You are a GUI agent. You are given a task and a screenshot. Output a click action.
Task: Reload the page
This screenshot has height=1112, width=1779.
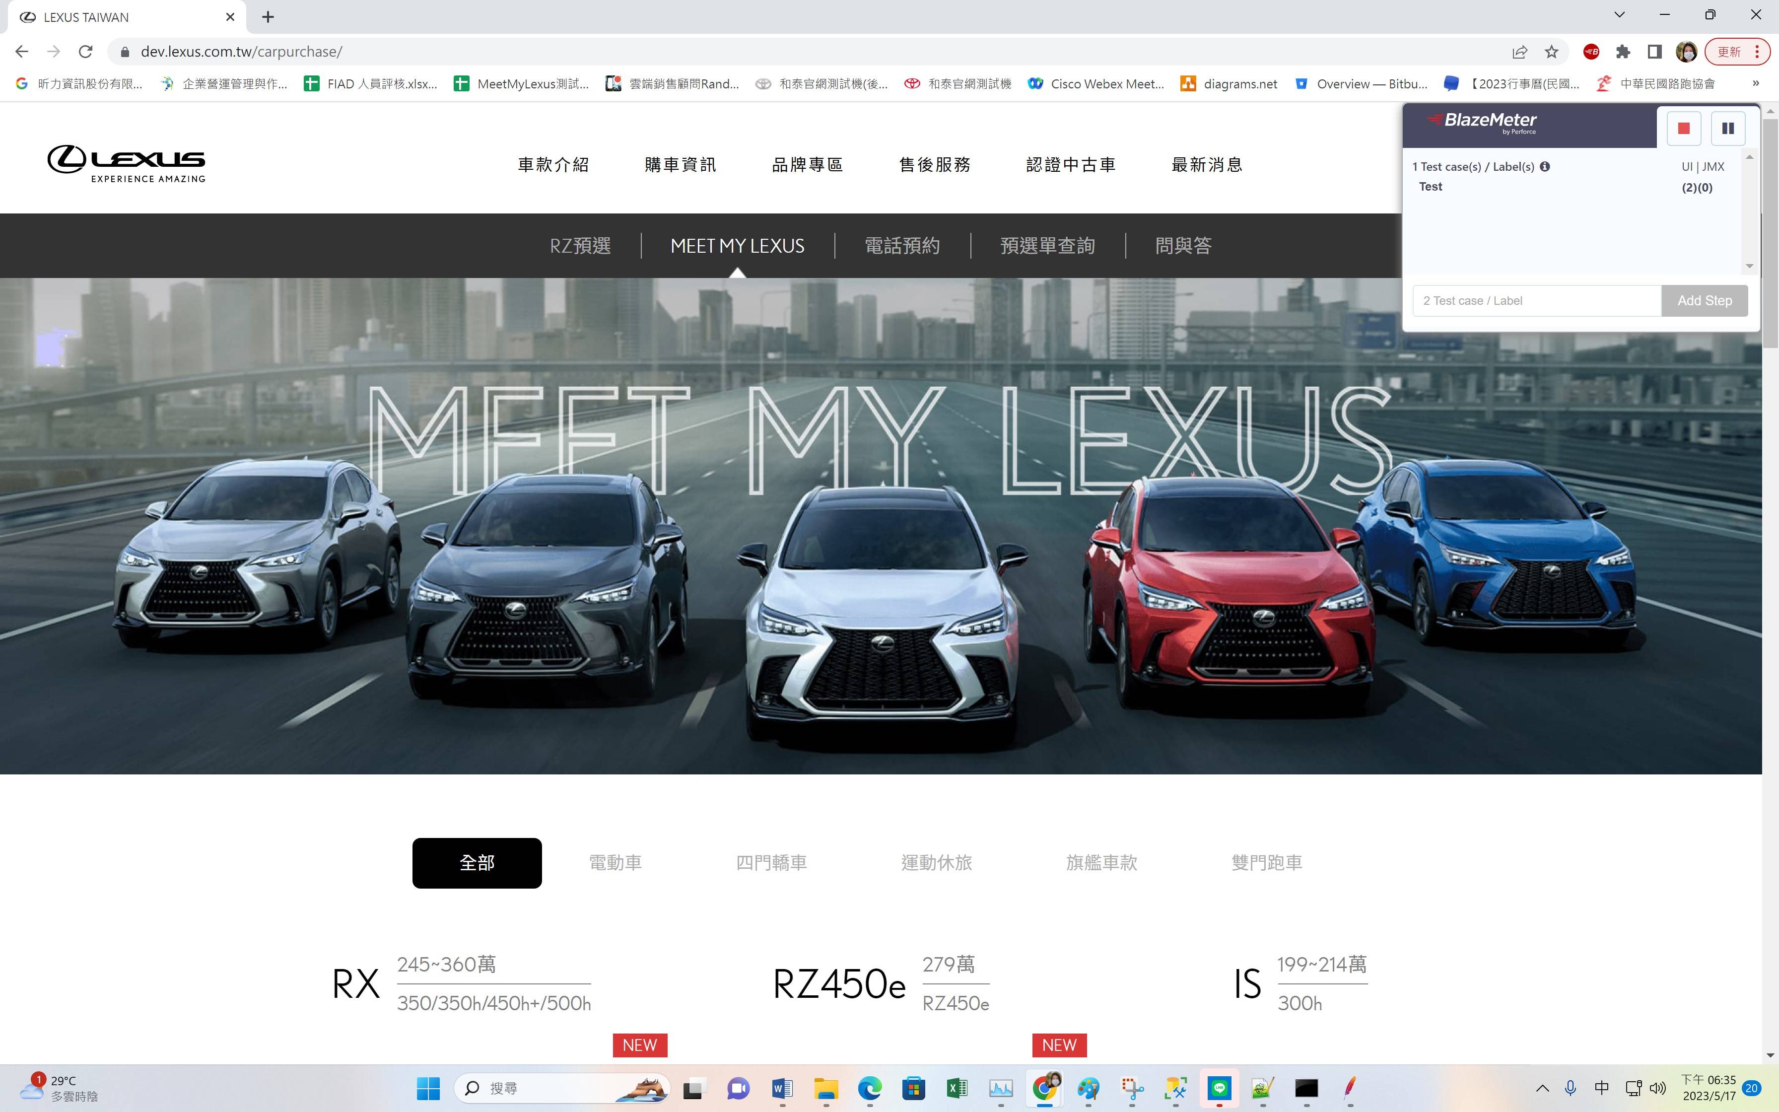[x=85, y=52]
